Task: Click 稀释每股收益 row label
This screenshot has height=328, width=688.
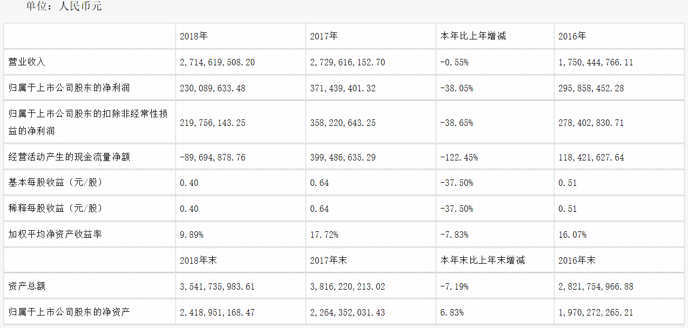Action: point(55,209)
